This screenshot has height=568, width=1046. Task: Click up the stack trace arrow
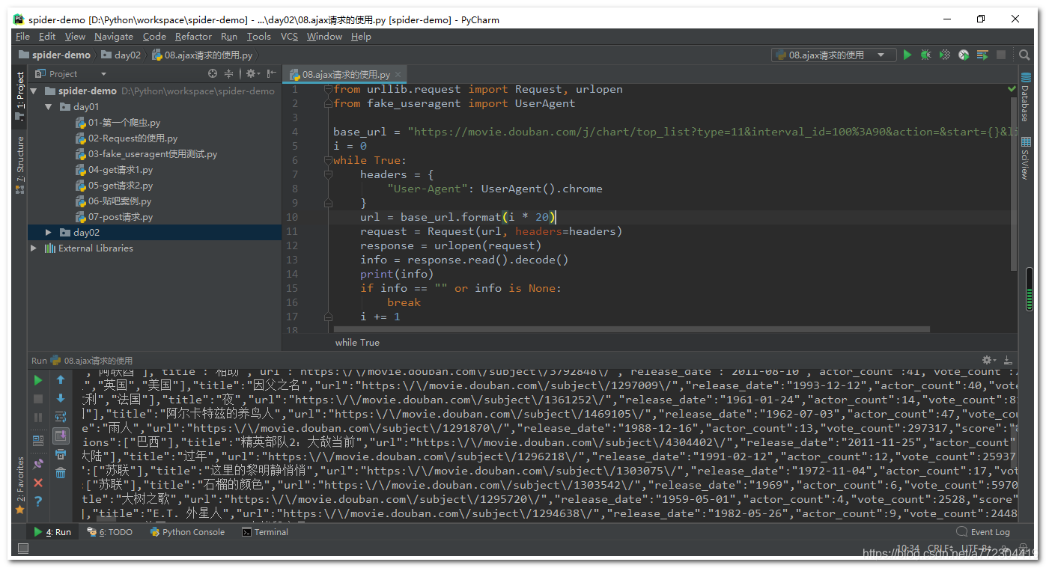tap(61, 380)
